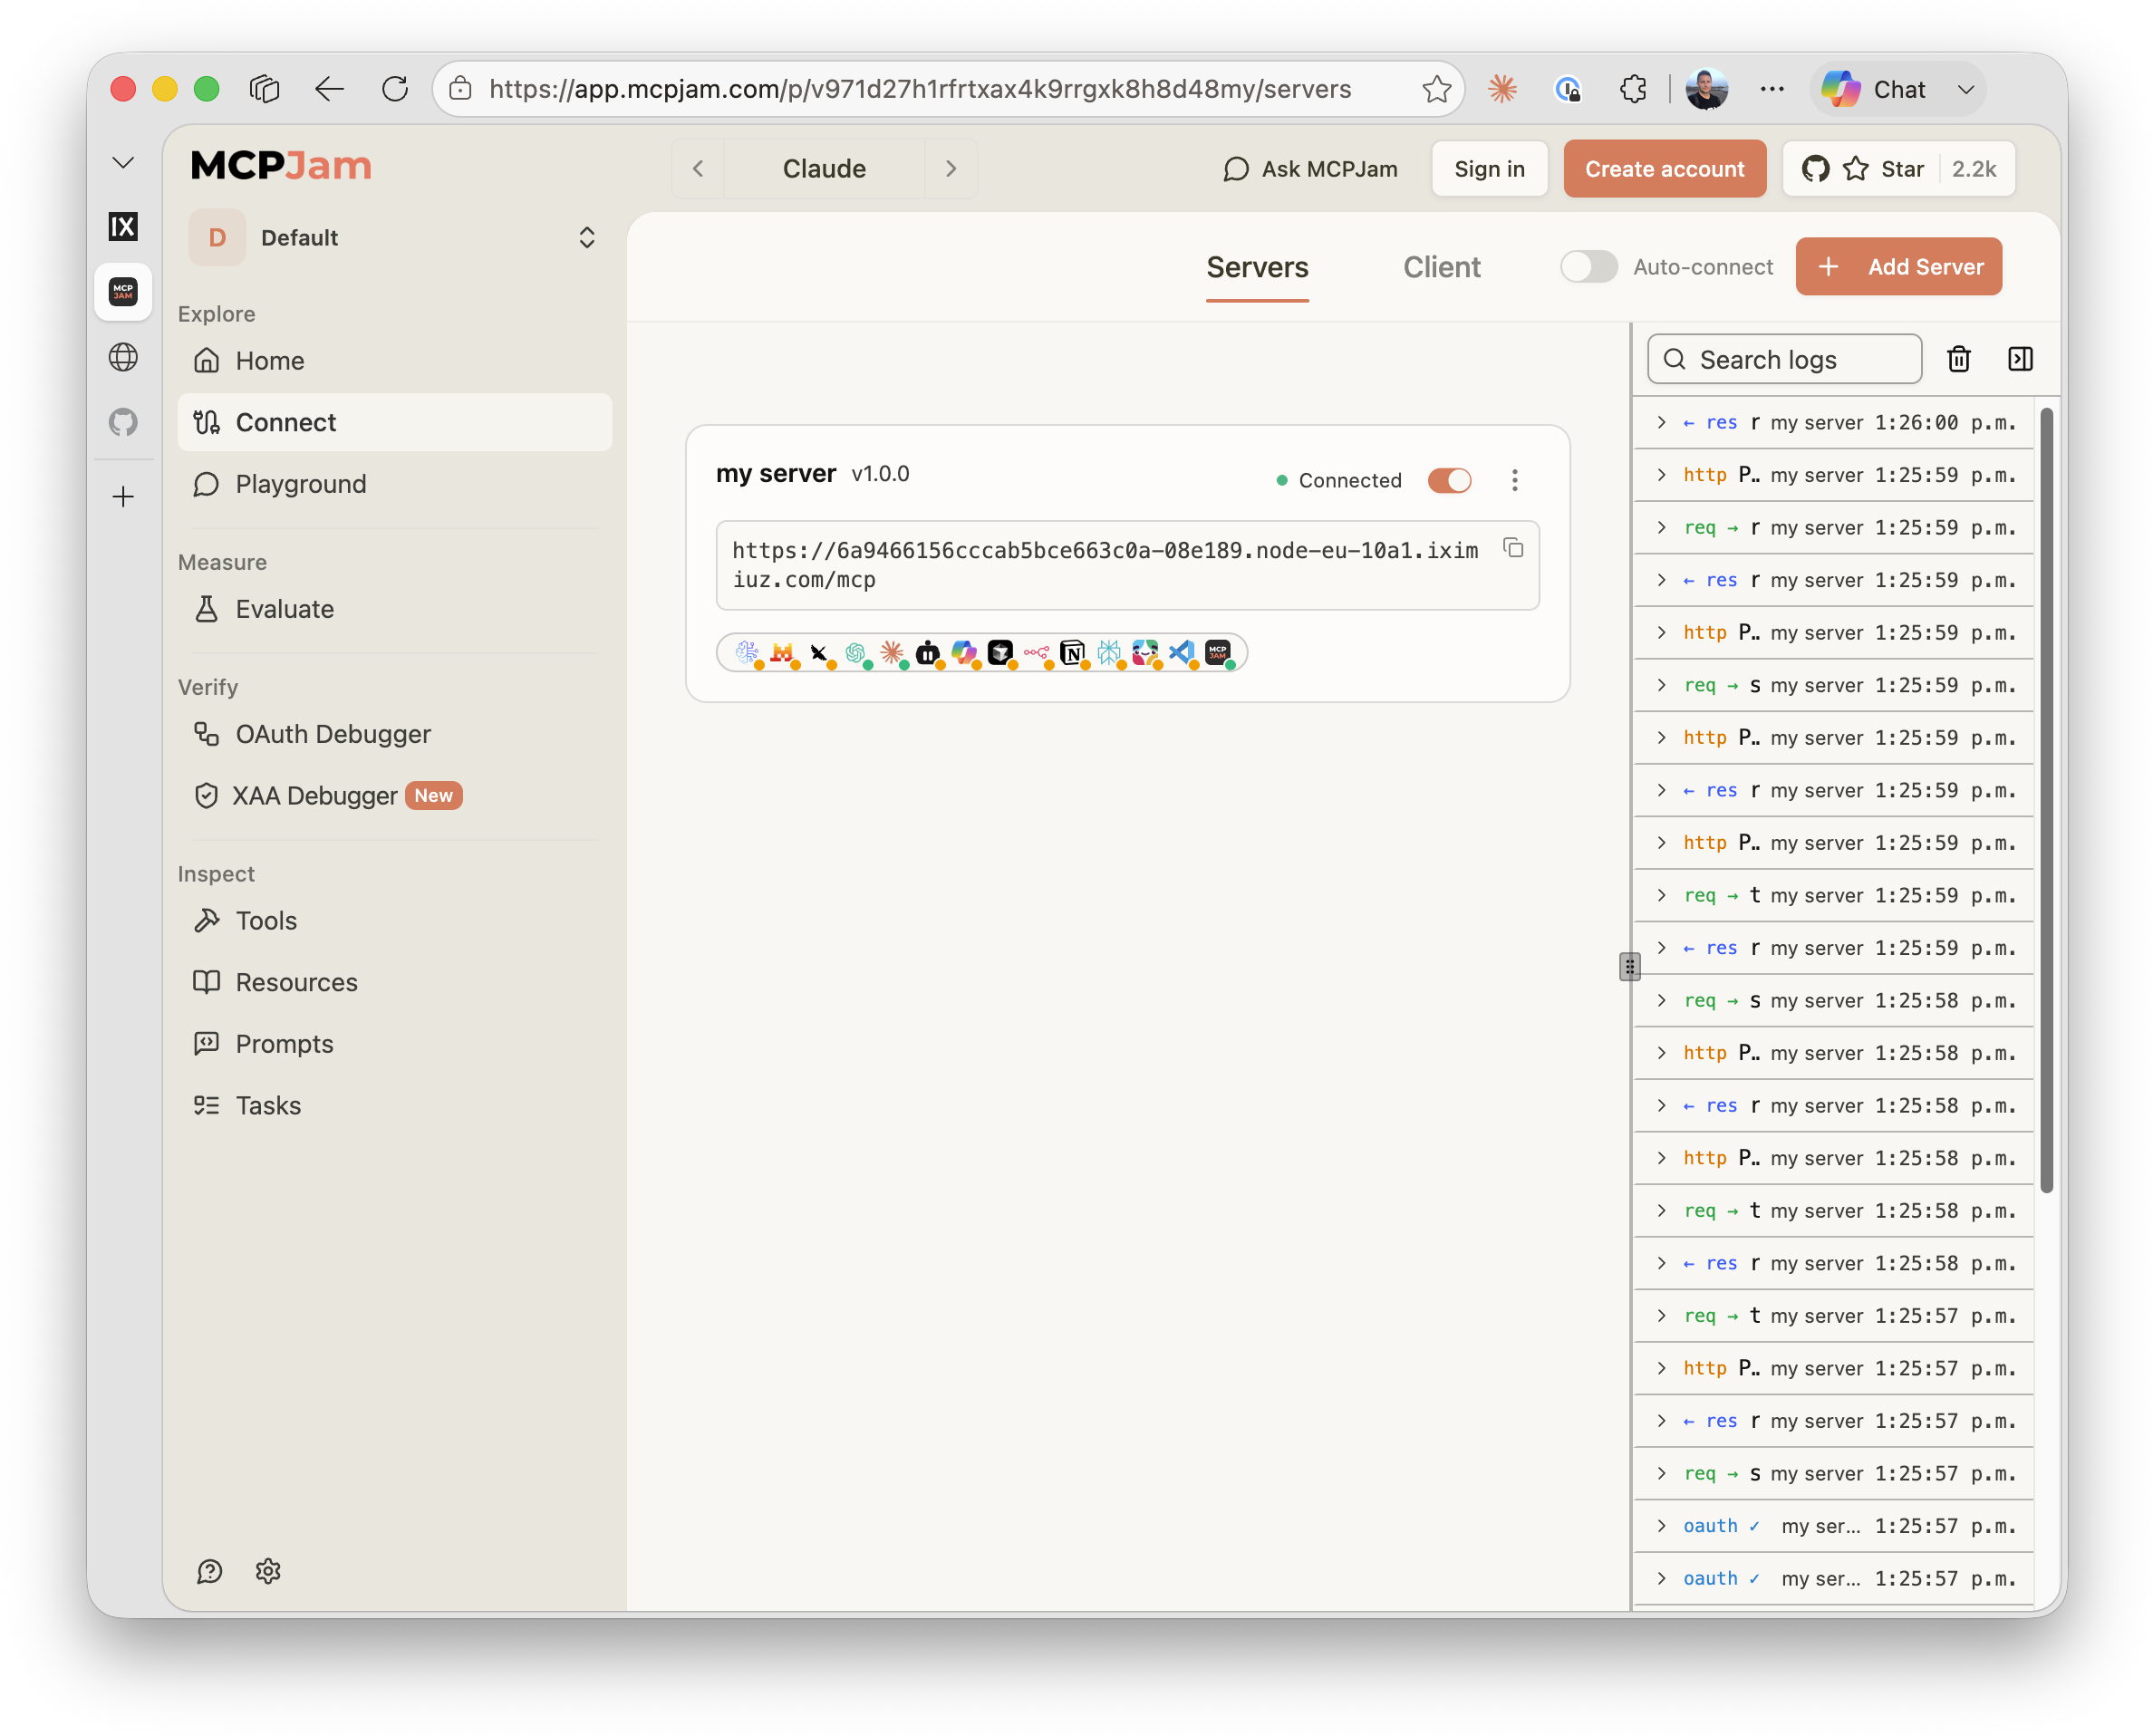Click the MCPJam client icon on server card
The image size is (2153, 1736).
(1217, 653)
